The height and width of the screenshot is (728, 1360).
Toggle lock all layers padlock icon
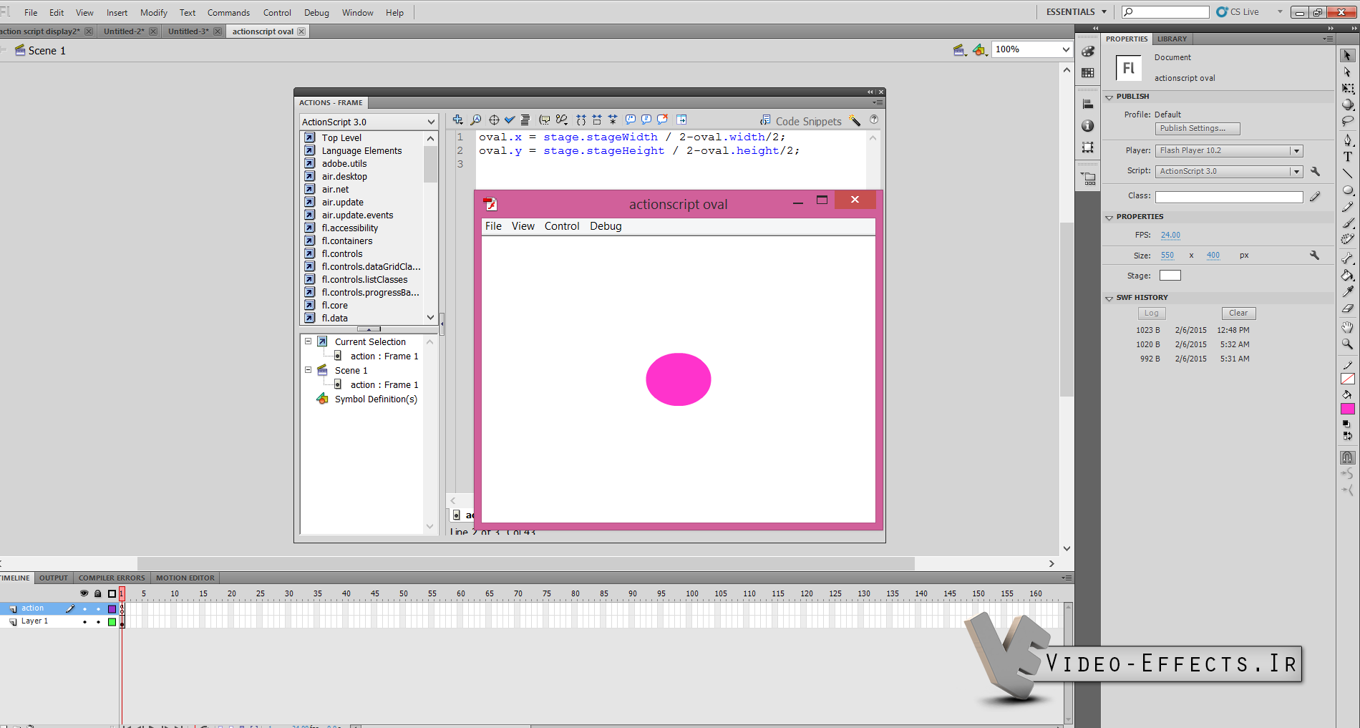pos(98,593)
